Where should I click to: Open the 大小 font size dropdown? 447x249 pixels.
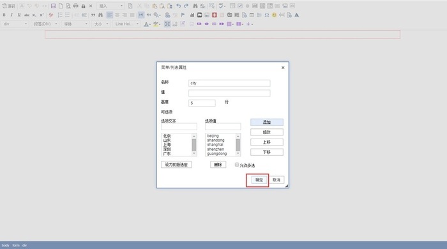[x=101, y=24]
